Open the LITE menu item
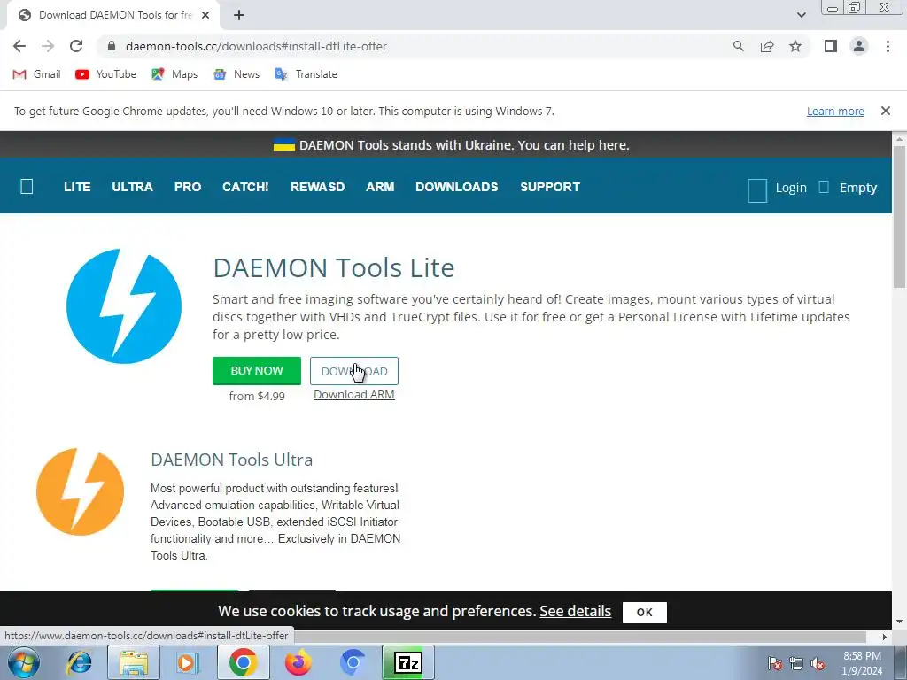Screen dimensions: 907x680 77,187
